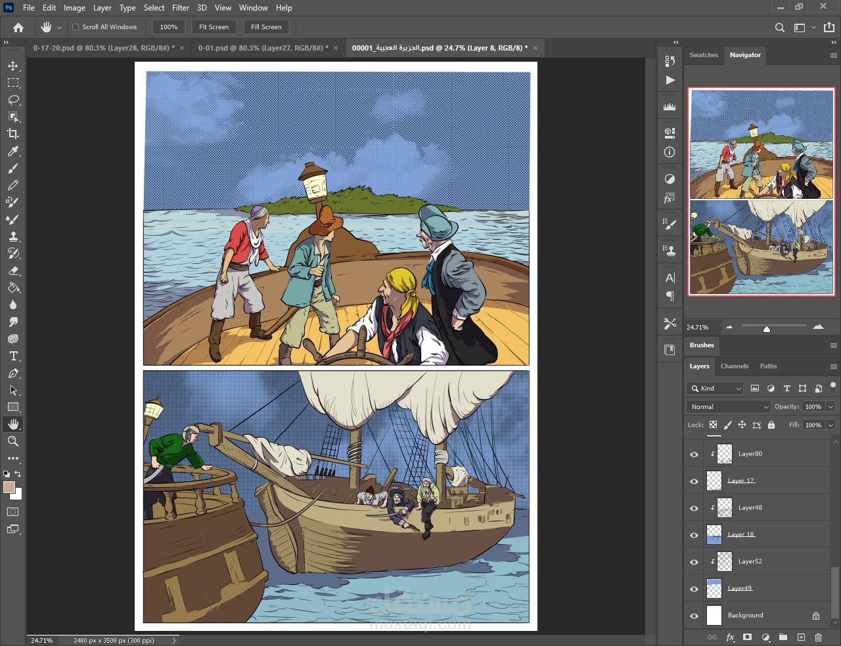841x646 pixels.
Task: Expand the layer Opacity dropdown arrow
Action: 830,407
